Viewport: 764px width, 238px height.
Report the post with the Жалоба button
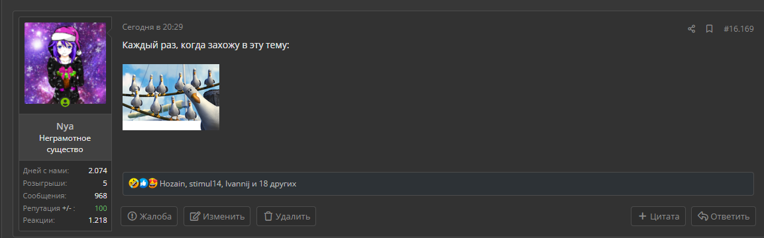149,216
